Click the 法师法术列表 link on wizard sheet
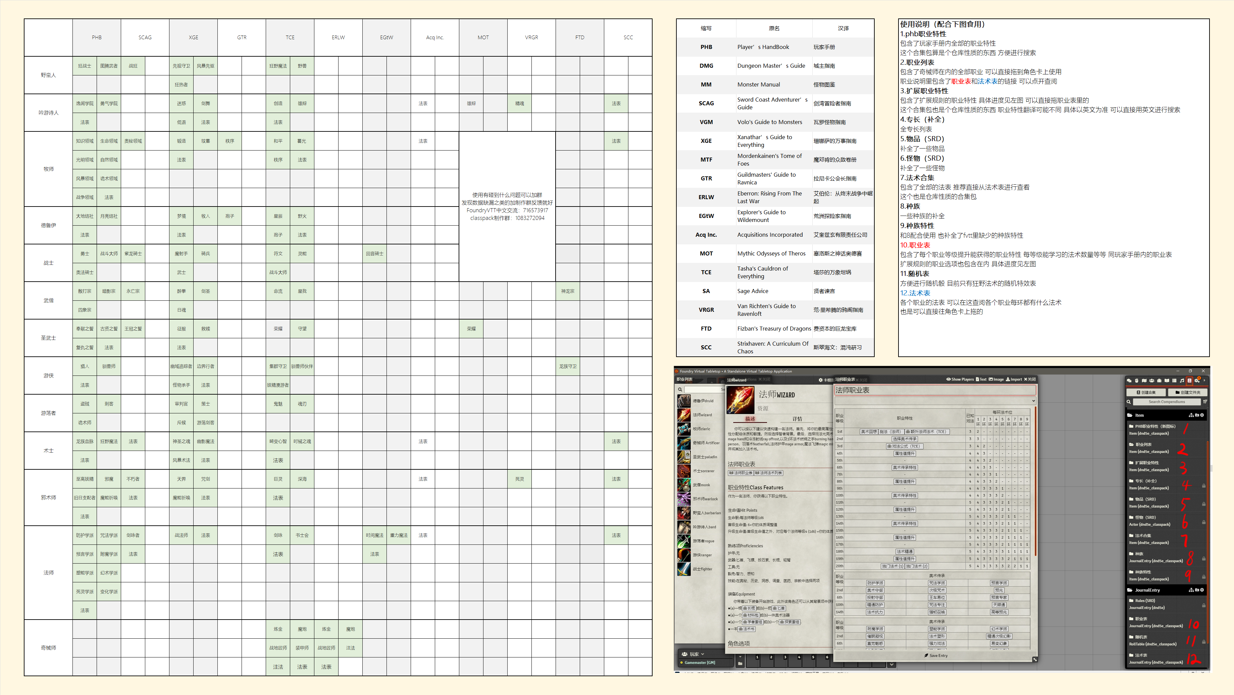The image size is (1234, 695). [x=769, y=473]
